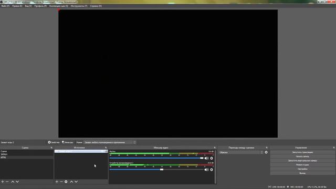Open the Режим capture mode dropdown
Viewport: 336px width, 189px height.
[x=110, y=142]
